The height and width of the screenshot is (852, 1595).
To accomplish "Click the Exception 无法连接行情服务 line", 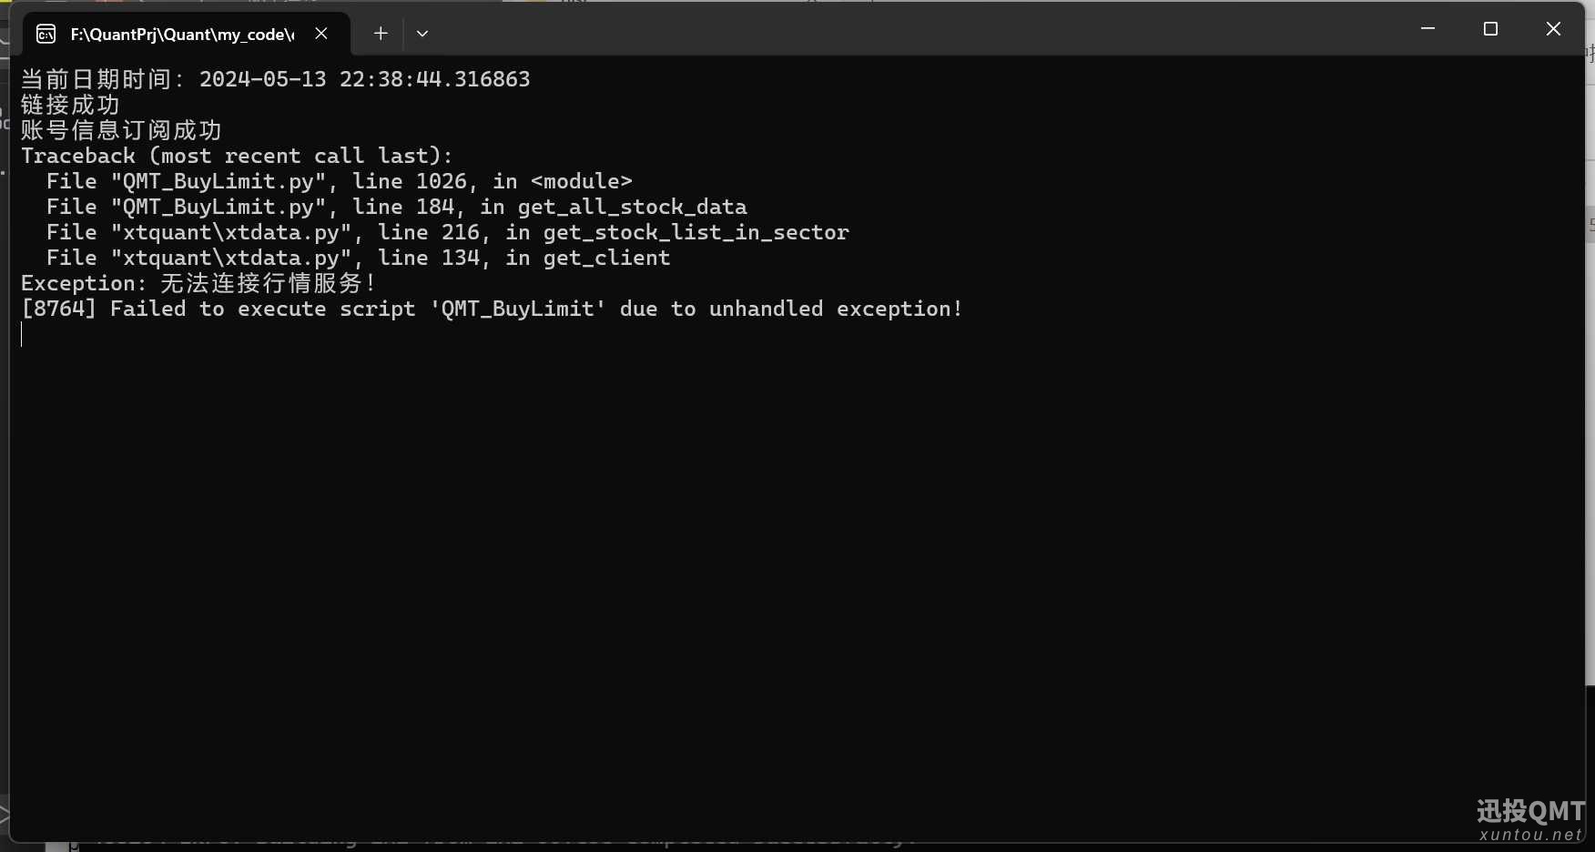I will point(198,283).
